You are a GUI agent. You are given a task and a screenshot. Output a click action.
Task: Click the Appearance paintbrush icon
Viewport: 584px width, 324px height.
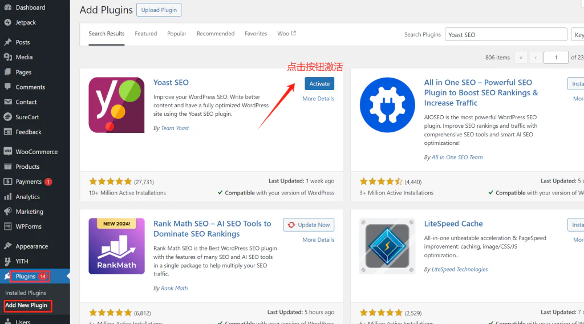(7, 246)
